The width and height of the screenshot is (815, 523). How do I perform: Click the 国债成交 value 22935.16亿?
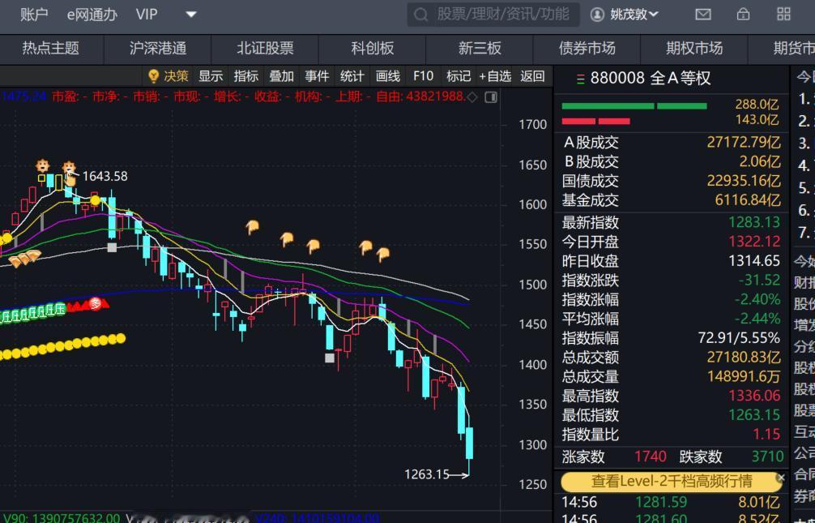click(743, 181)
